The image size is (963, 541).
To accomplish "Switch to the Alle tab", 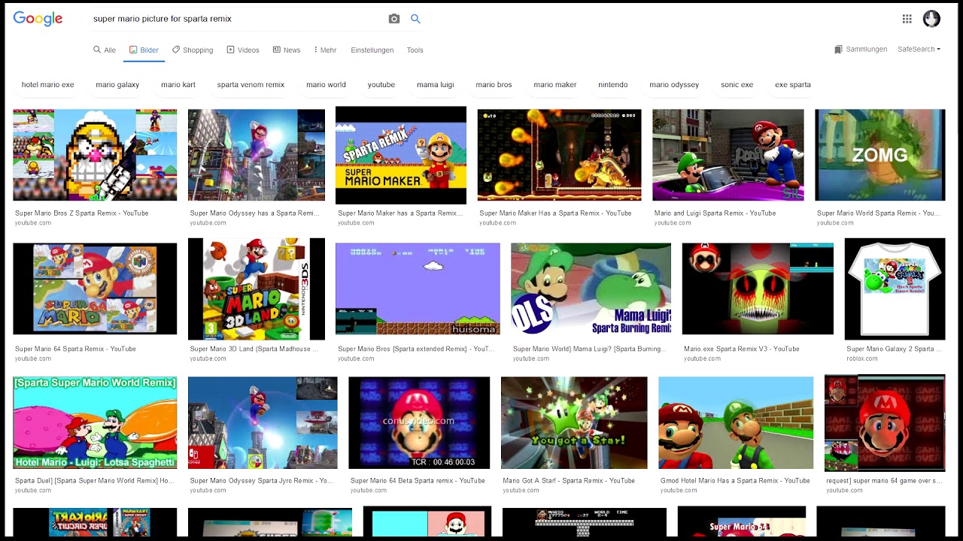I will [105, 50].
